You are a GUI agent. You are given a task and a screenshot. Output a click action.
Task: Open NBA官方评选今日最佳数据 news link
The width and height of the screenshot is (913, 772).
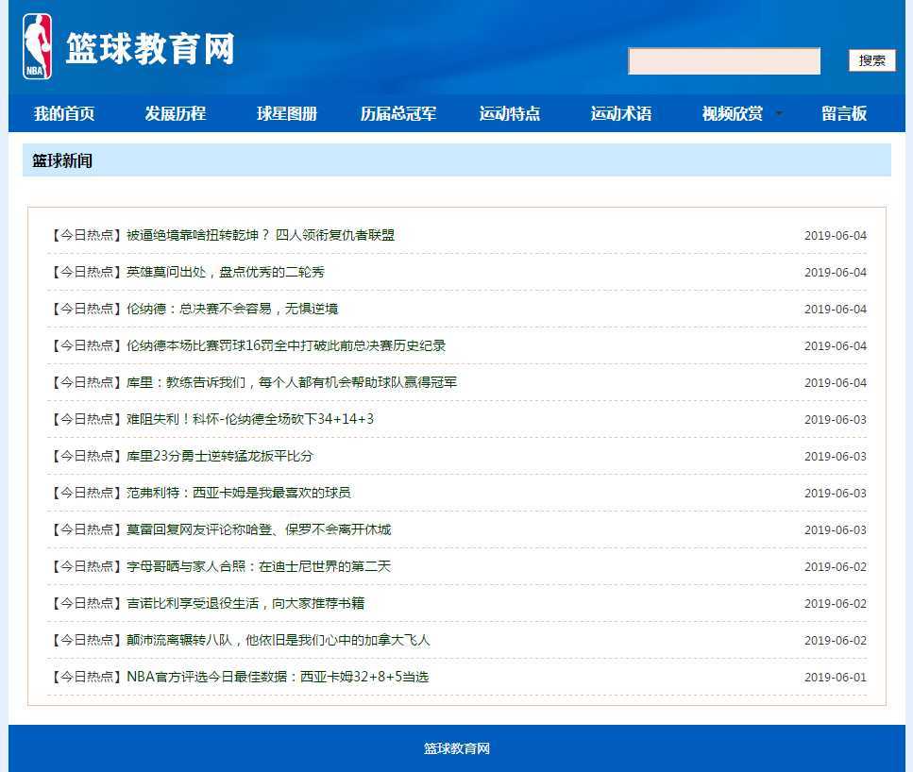click(x=278, y=677)
